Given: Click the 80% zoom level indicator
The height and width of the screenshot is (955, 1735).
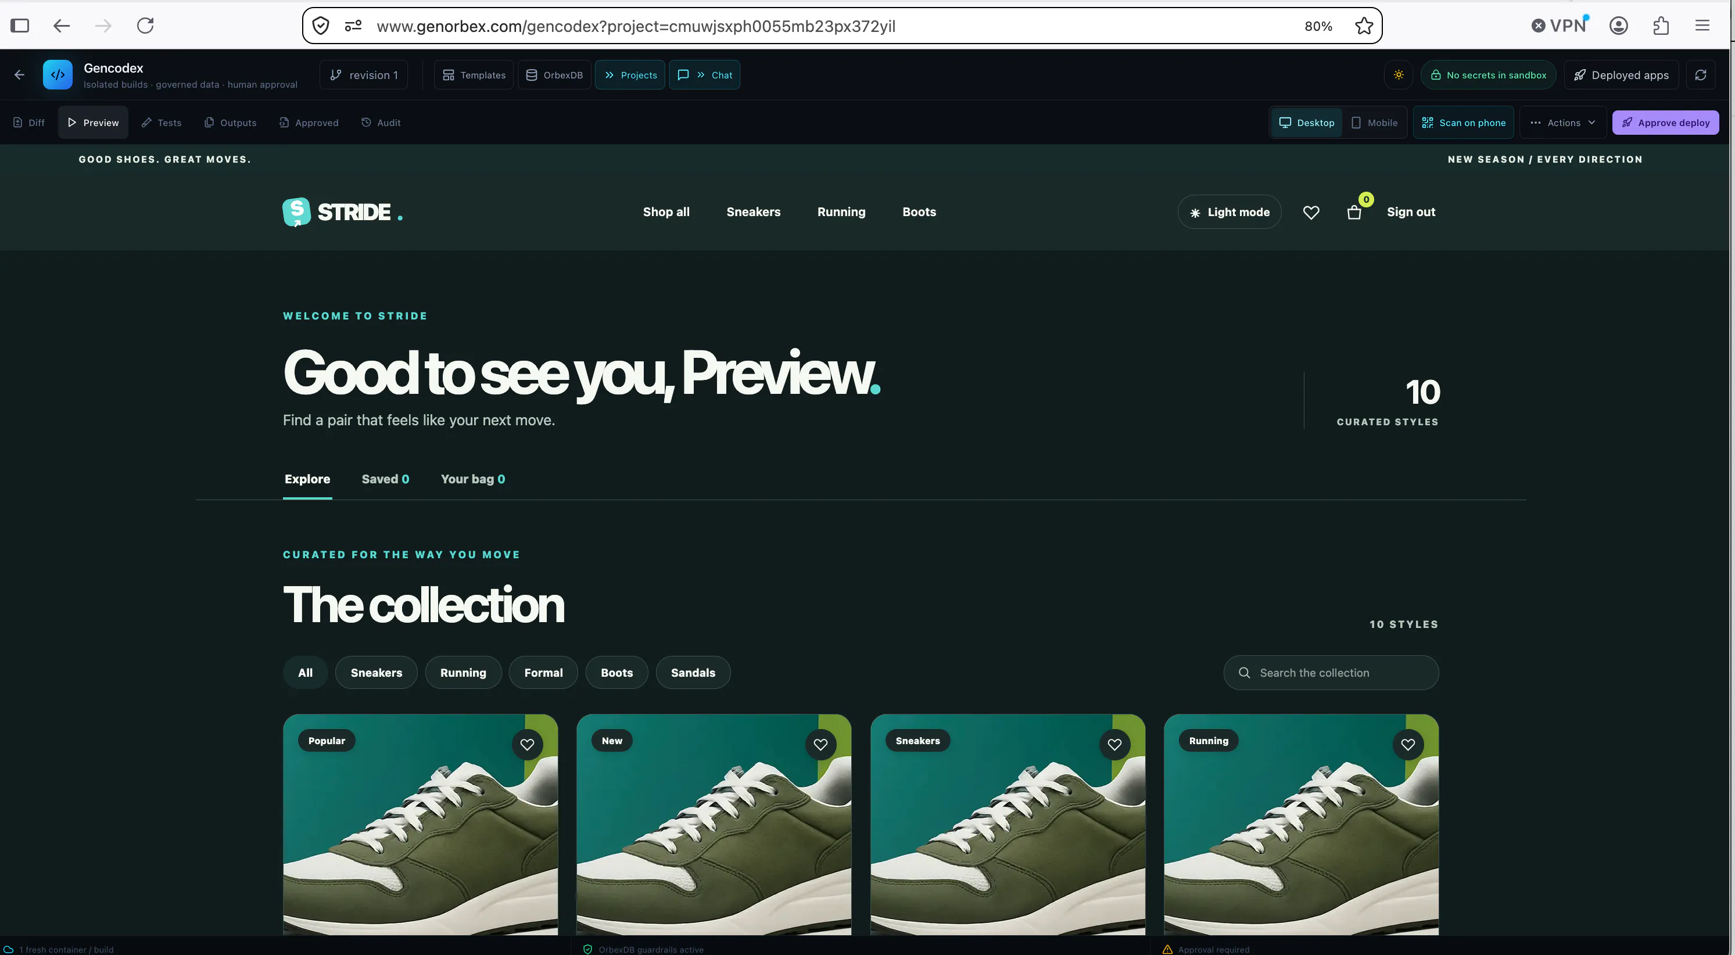Looking at the screenshot, I should tap(1318, 26).
